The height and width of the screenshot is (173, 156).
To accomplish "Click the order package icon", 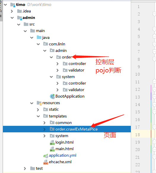I will 58,57.
